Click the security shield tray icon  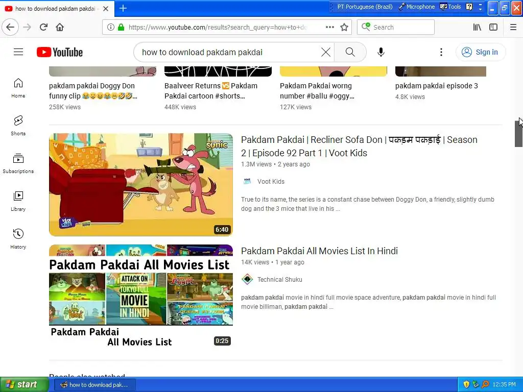tap(466, 384)
